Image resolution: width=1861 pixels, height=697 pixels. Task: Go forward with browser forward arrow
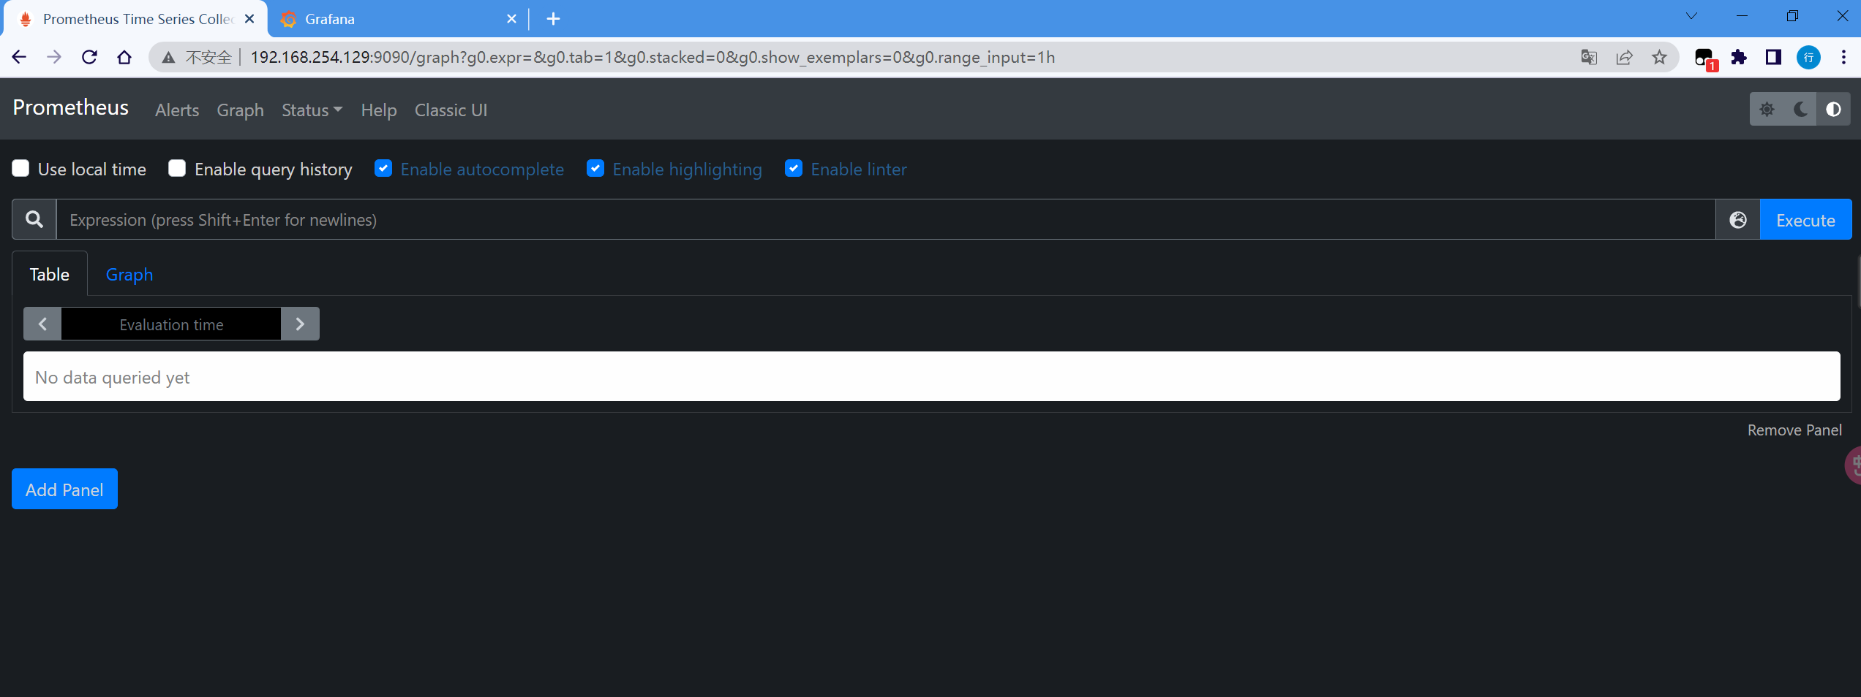[54, 57]
